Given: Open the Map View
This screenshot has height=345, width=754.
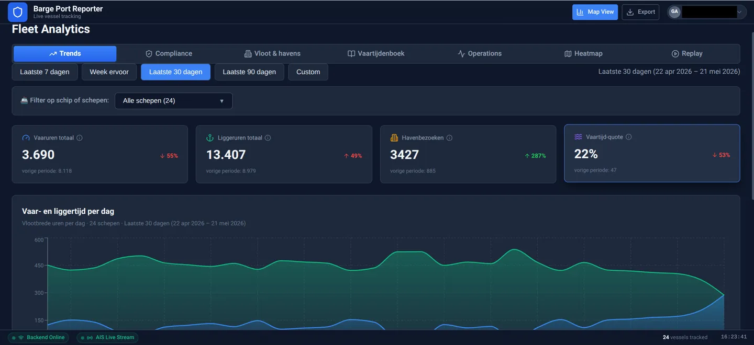Looking at the screenshot, I should click(595, 12).
